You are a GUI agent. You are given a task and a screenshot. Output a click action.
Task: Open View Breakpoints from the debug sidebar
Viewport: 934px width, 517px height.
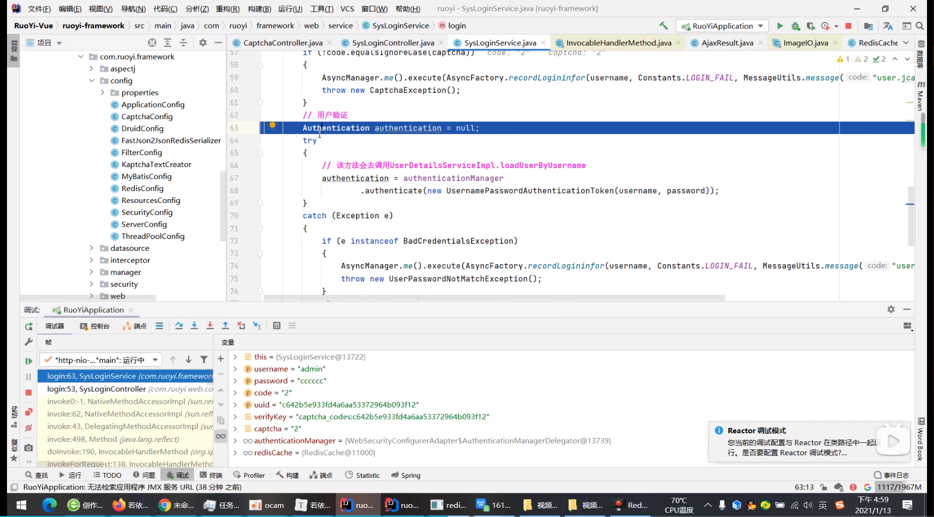click(28, 412)
